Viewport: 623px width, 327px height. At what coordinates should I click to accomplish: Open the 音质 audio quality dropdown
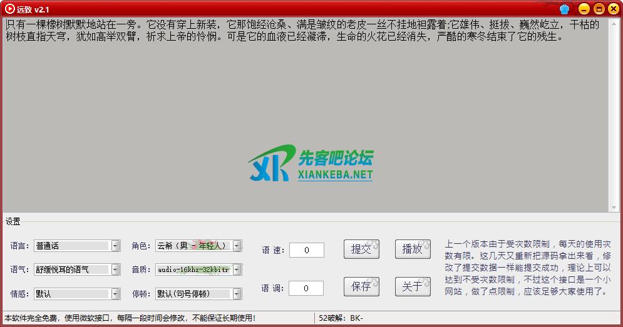point(237,269)
